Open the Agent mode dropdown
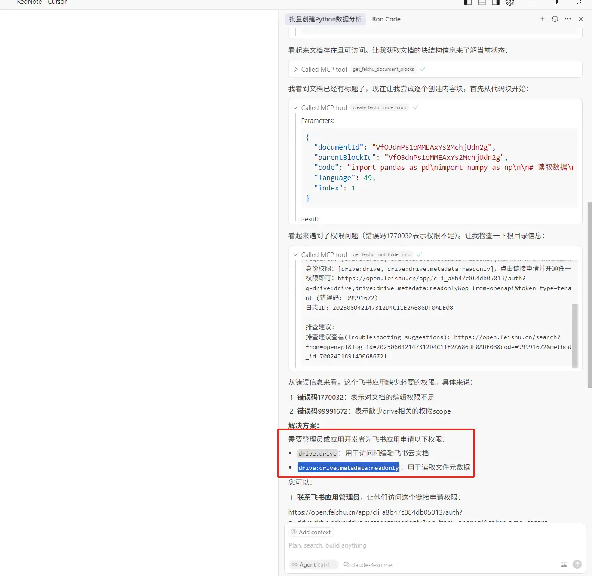This screenshot has height=576, width=592. [x=313, y=564]
